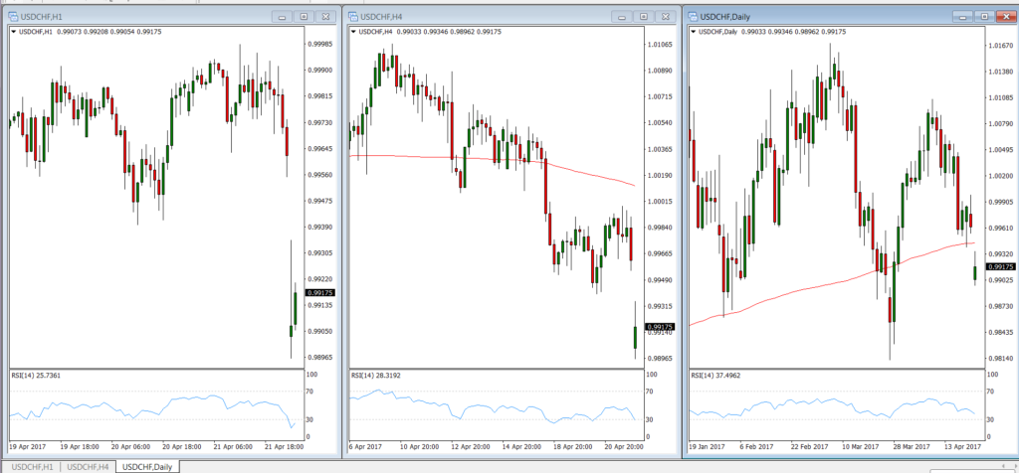This screenshot has height=473, width=1019.
Task: Click the 0.99840 price axis value
Action: pos(660,228)
